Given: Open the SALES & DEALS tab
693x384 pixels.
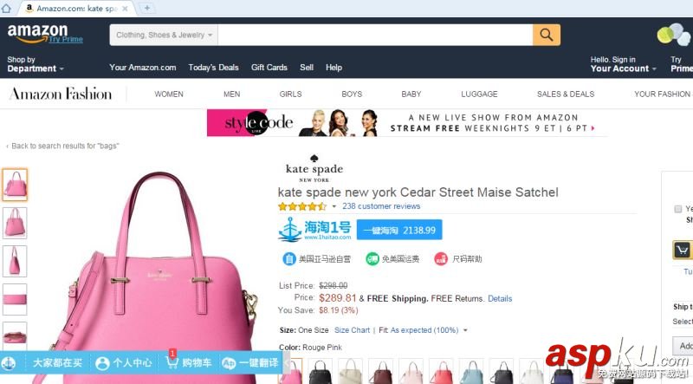Looking at the screenshot, I should click(566, 94).
